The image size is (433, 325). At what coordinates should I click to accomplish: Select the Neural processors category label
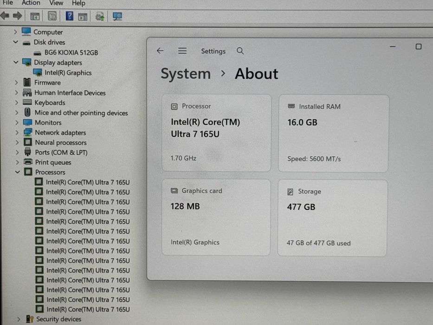click(x=61, y=143)
